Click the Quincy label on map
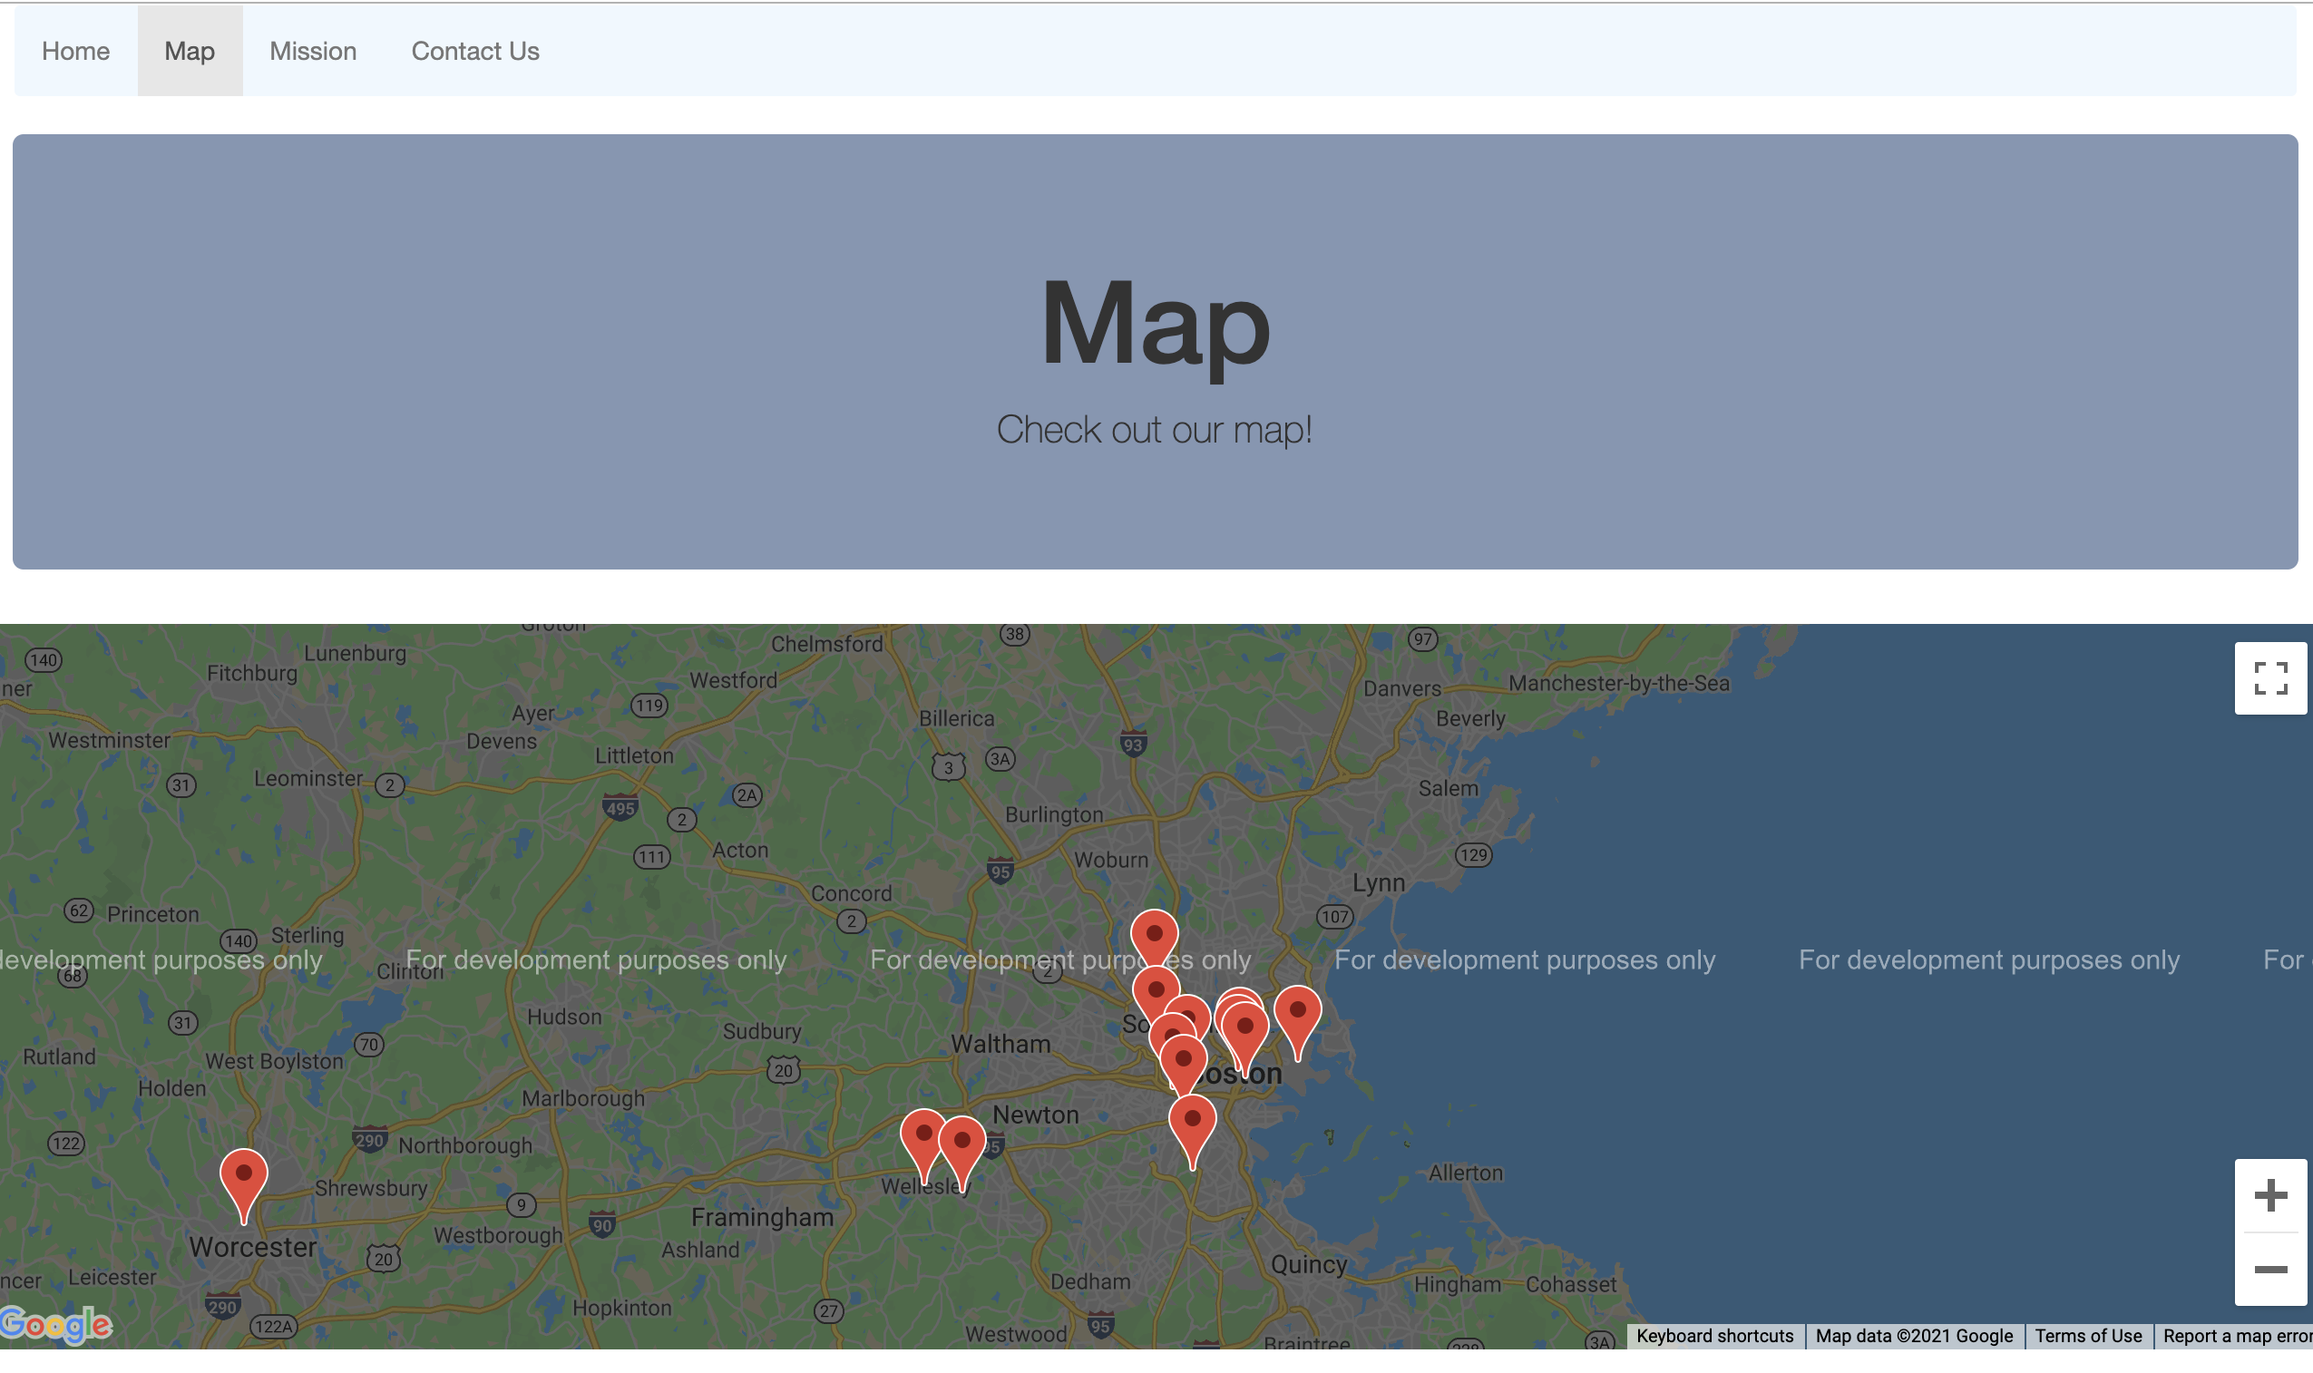The height and width of the screenshot is (1373, 2313). pos(1308,1265)
